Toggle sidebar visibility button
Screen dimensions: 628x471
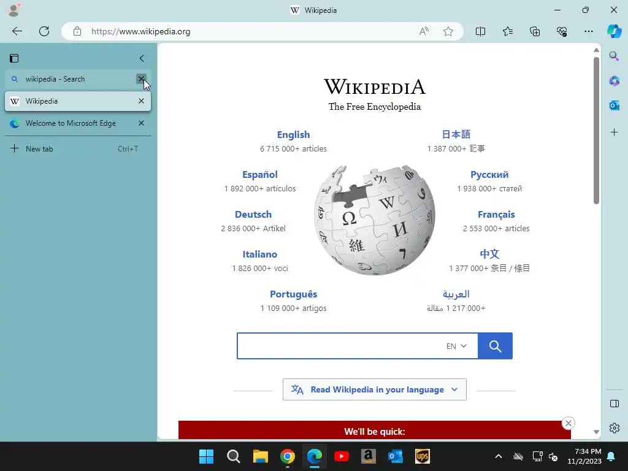[x=614, y=404]
